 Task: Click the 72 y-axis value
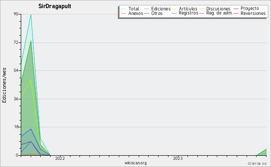tap(16, 42)
